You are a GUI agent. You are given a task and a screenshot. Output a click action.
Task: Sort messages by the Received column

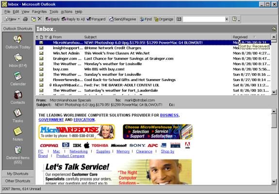[252, 37]
